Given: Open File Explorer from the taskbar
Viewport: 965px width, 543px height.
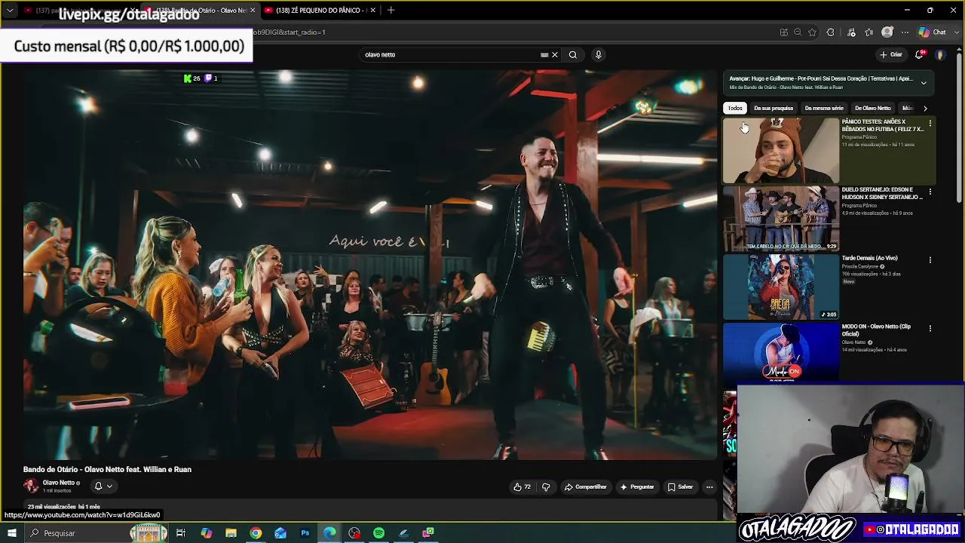Looking at the screenshot, I should [231, 533].
